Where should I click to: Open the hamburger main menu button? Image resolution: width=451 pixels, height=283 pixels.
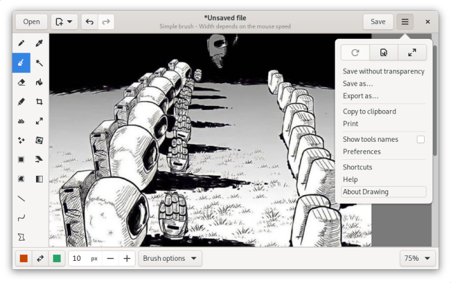coord(405,22)
